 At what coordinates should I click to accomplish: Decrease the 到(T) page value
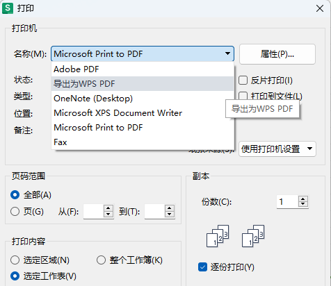pos(170,214)
